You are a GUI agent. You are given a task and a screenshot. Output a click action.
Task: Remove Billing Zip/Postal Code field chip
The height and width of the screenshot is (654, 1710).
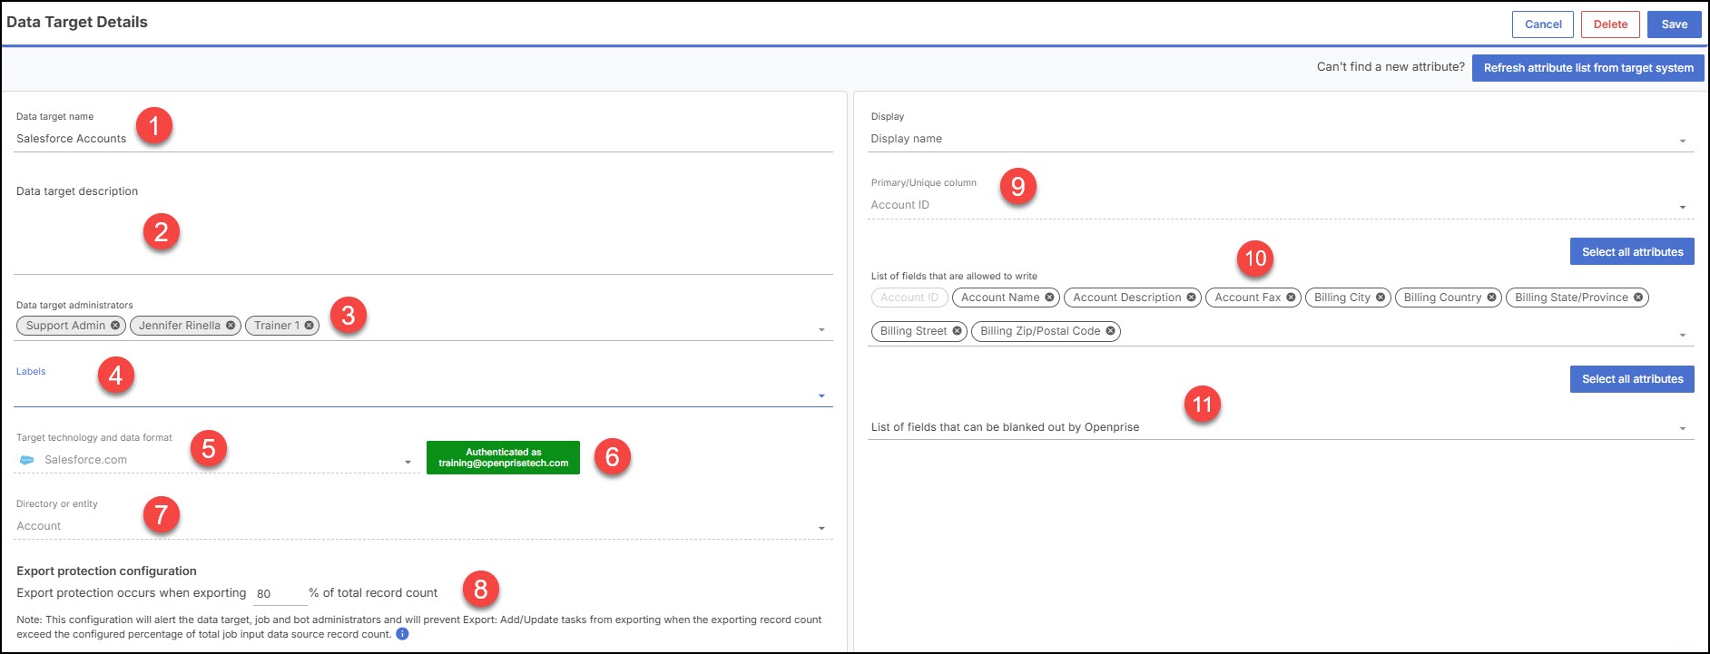1110,331
